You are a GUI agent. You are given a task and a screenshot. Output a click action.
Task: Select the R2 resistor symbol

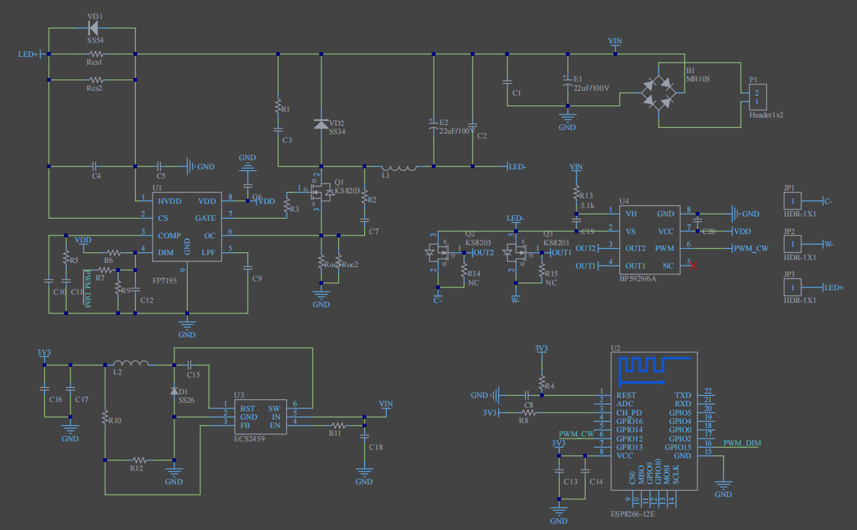point(364,196)
